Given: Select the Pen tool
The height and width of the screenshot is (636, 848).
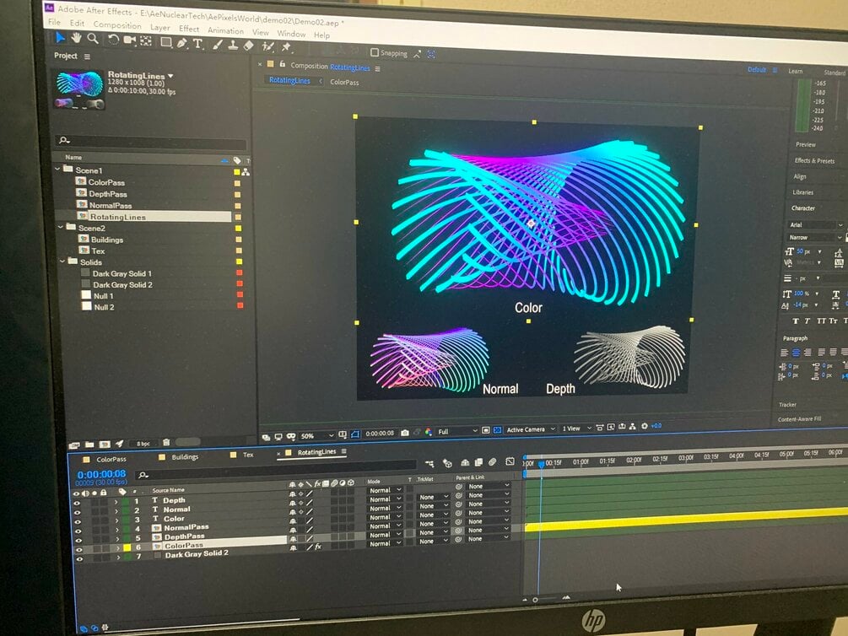Looking at the screenshot, I should pyautogui.click(x=181, y=43).
